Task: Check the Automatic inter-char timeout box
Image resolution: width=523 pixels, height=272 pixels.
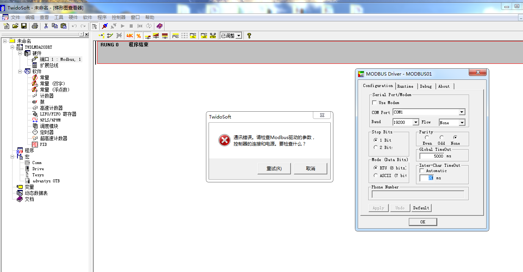Action: pos(422,171)
